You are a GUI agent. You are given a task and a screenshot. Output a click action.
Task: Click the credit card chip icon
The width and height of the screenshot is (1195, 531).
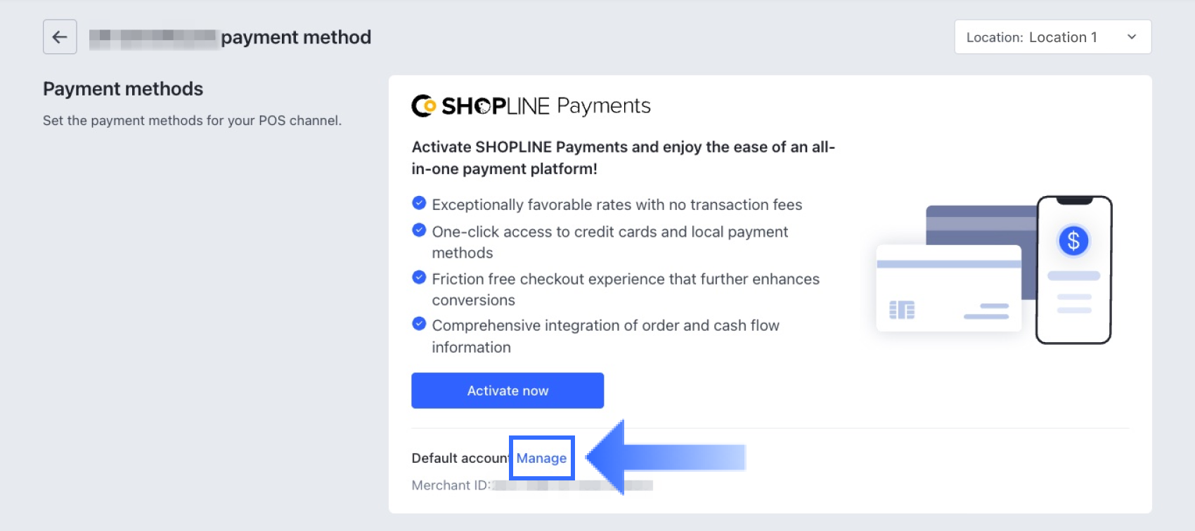pyautogui.click(x=902, y=310)
